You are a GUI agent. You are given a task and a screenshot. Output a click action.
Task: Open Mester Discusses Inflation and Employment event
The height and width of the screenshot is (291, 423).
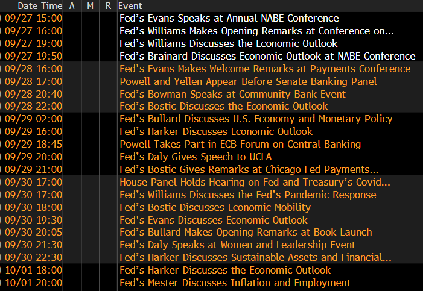tap(235, 283)
